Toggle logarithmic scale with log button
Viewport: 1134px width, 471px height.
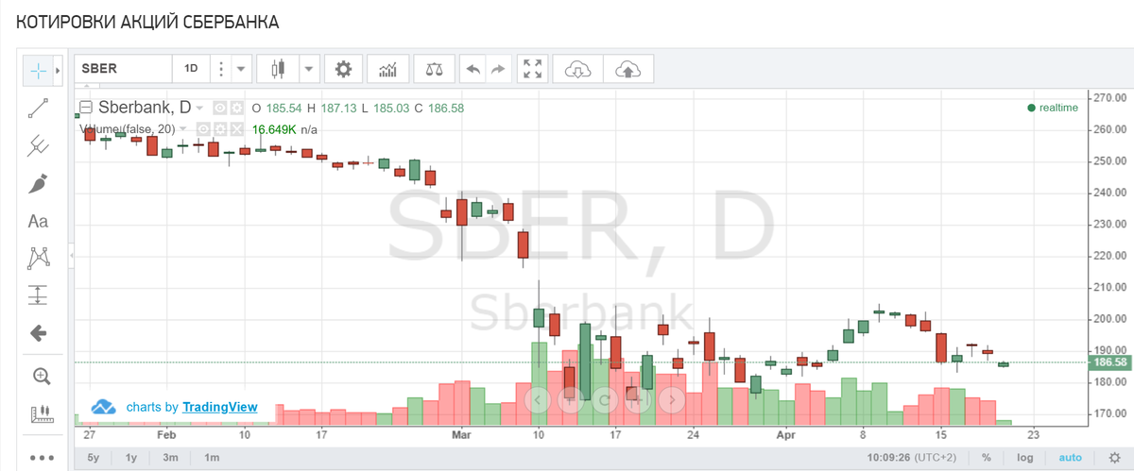click(x=1025, y=457)
